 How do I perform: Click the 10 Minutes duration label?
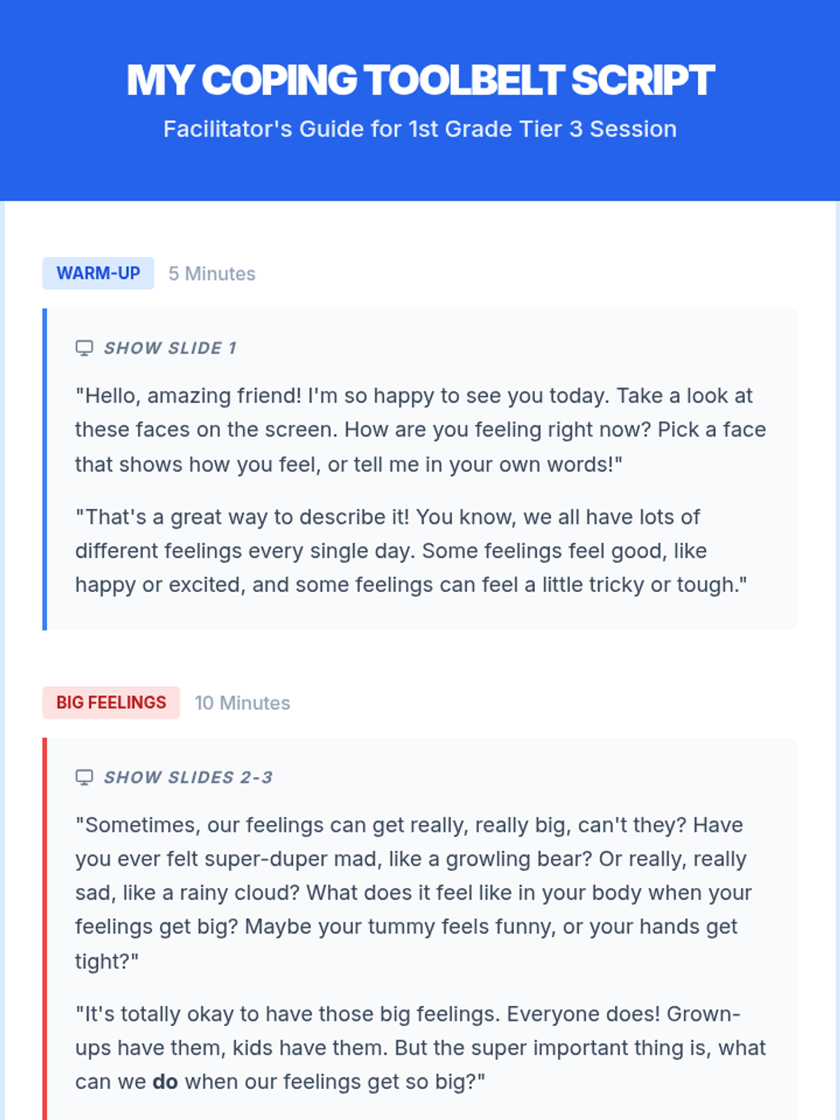pyautogui.click(x=242, y=703)
